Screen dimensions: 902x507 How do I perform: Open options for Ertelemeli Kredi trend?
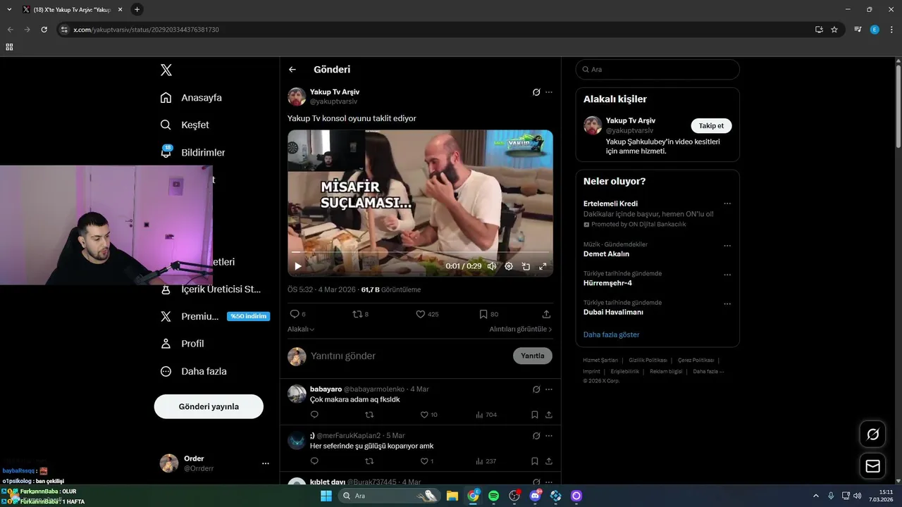point(727,204)
